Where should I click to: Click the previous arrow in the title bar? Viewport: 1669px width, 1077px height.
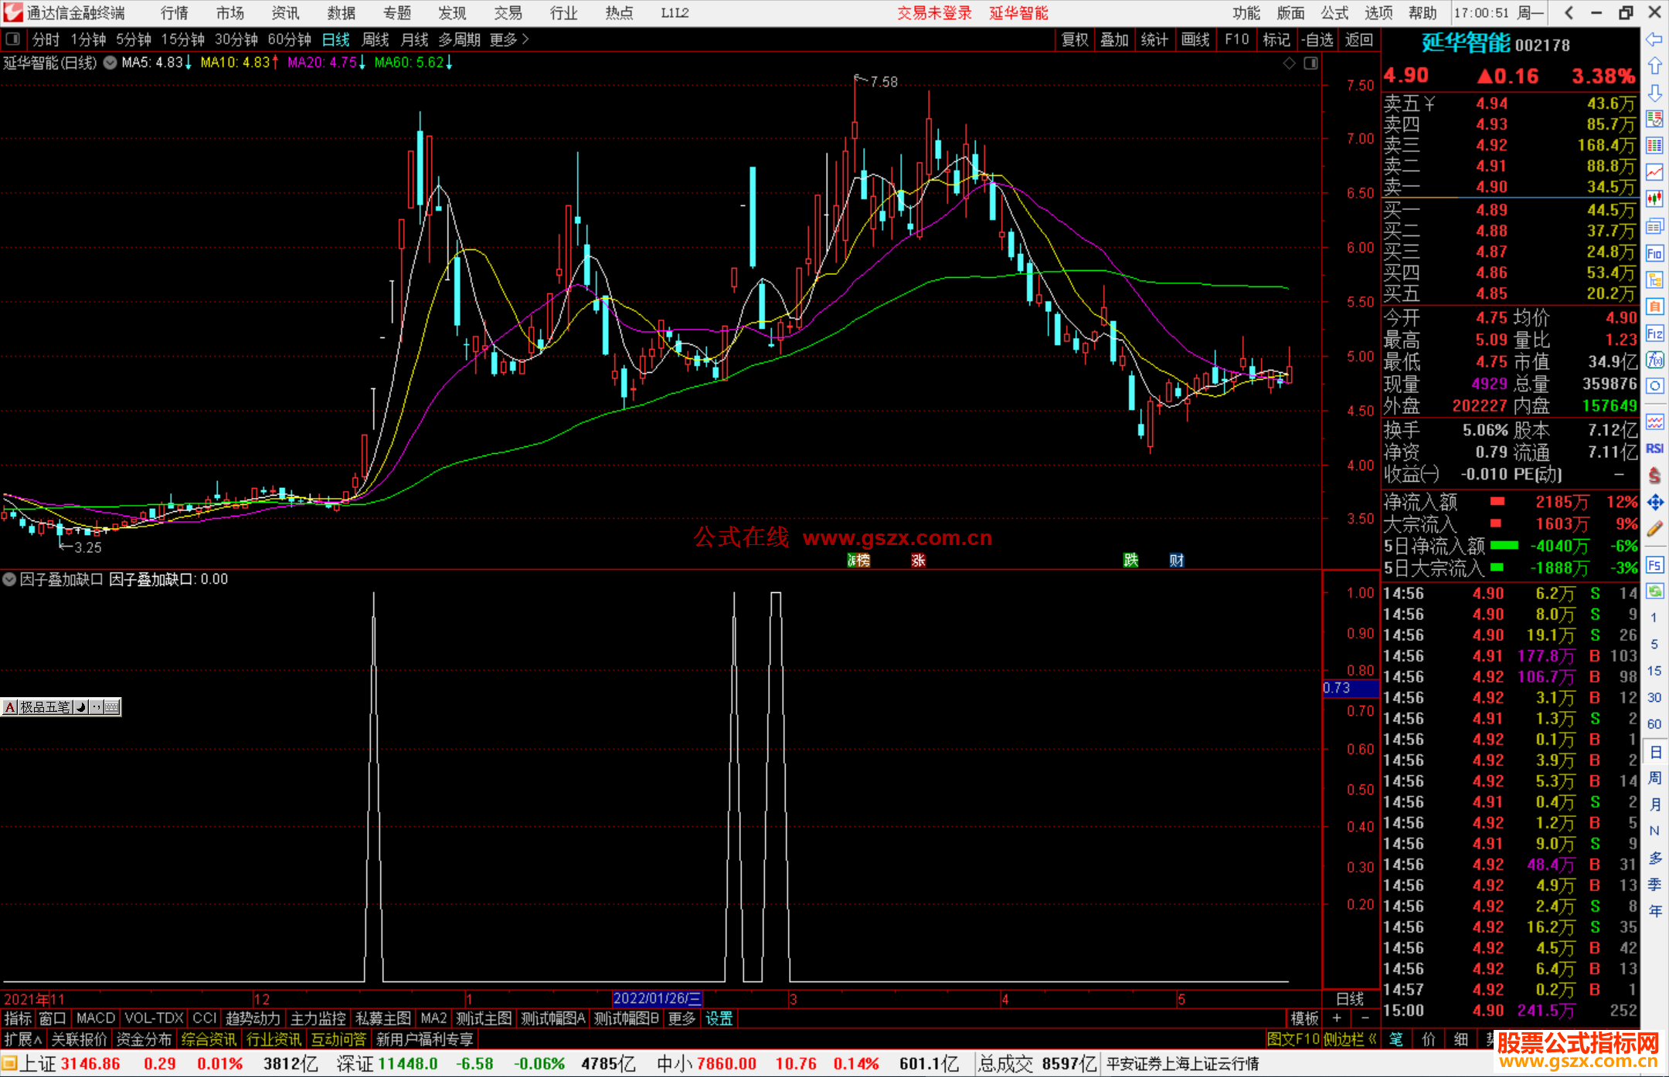pos(1568,12)
